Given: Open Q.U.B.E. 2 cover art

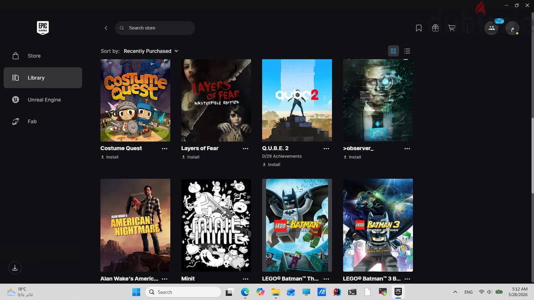Looking at the screenshot, I should coord(297,100).
